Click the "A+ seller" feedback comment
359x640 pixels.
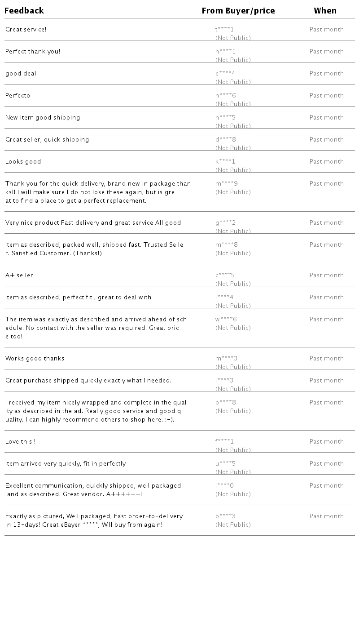(x=19, y=276)
